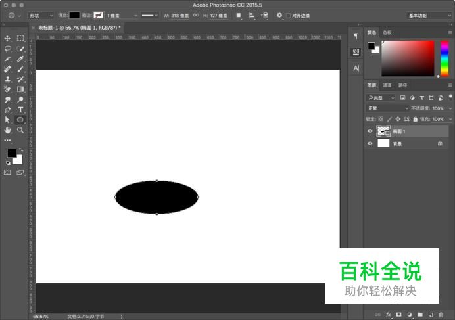Select the Pen tool
This screenshot has height=320, width=455.
click(x=8, y=110)
